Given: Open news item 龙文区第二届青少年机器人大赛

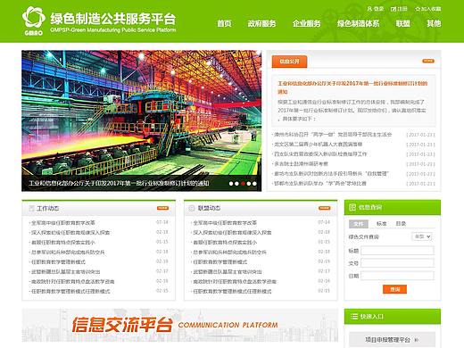Looking at the screenshot, I should coord(319,145).
